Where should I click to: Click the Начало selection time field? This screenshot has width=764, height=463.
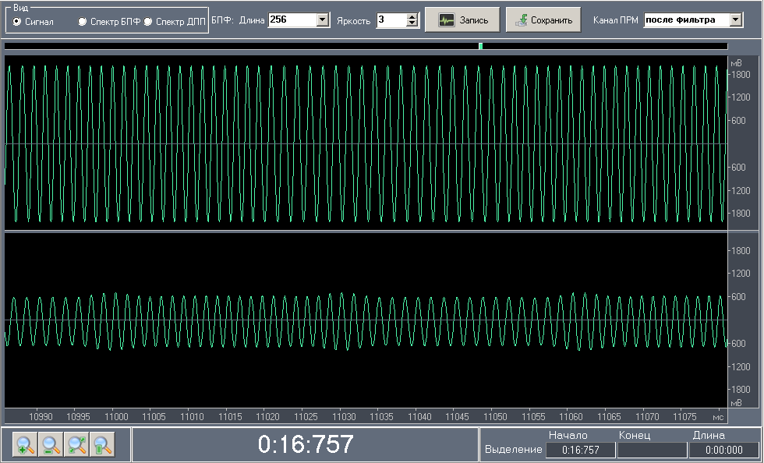580,450
